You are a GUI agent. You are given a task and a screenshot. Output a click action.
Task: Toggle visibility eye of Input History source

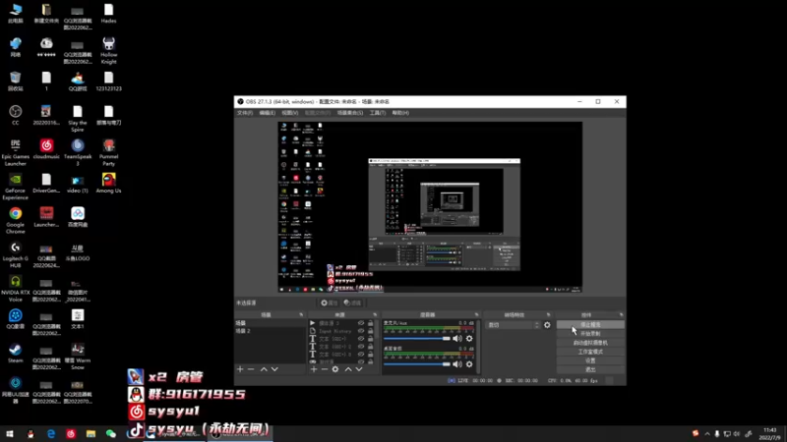click(361, 331)
